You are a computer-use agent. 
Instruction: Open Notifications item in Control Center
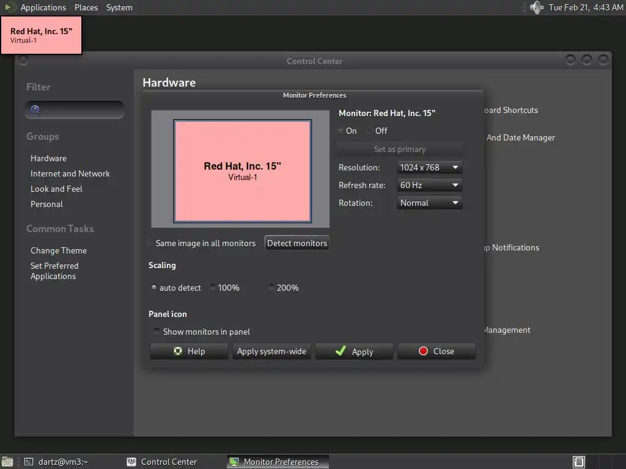(x=512, y=248)
